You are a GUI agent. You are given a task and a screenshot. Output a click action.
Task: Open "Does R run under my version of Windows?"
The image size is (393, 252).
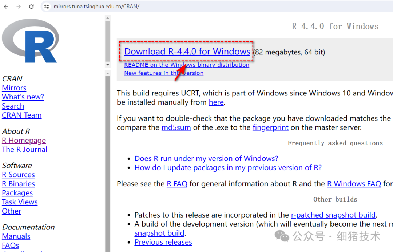coord(206,158)
